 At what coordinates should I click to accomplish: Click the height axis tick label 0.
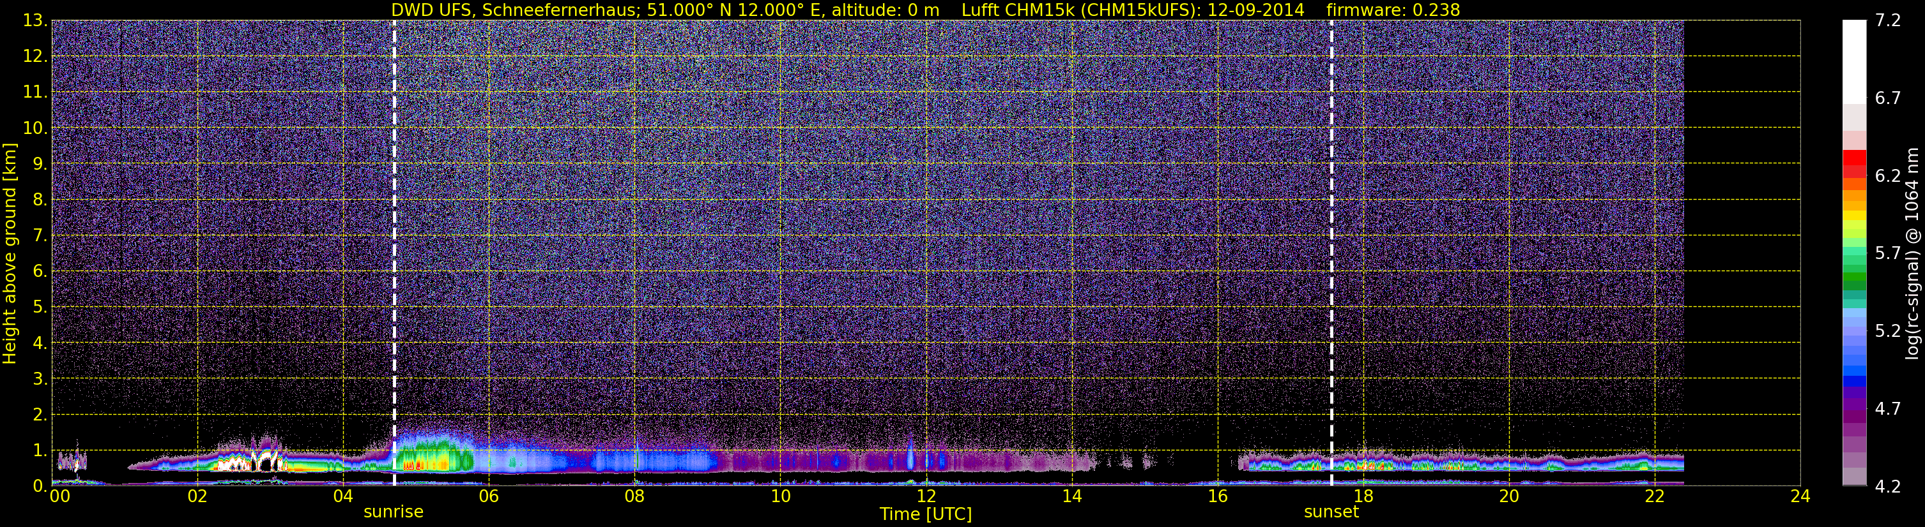pyautogui.click(x=40, y=486)
